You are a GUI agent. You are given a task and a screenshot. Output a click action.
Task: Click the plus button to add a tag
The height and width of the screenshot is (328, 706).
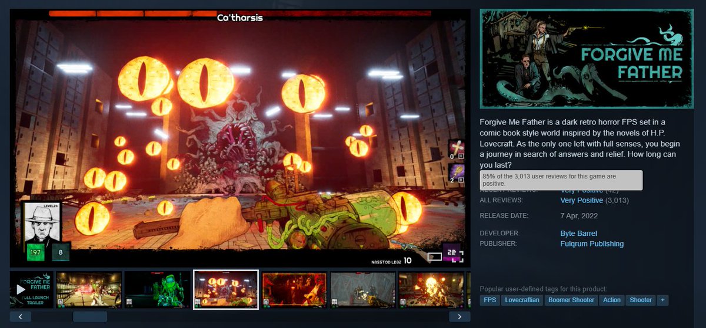[x=663, y=300]
